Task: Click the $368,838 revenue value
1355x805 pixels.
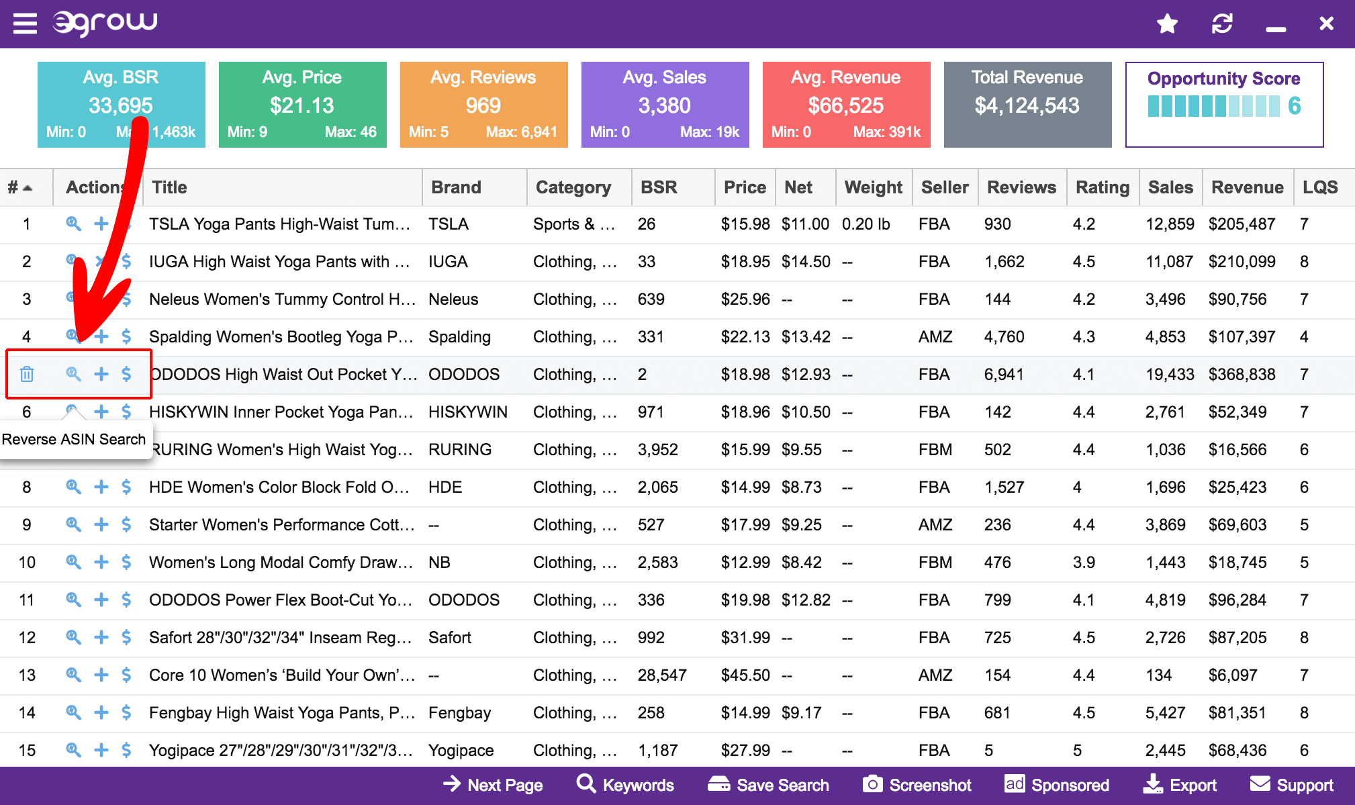Action: (1242, 374)
